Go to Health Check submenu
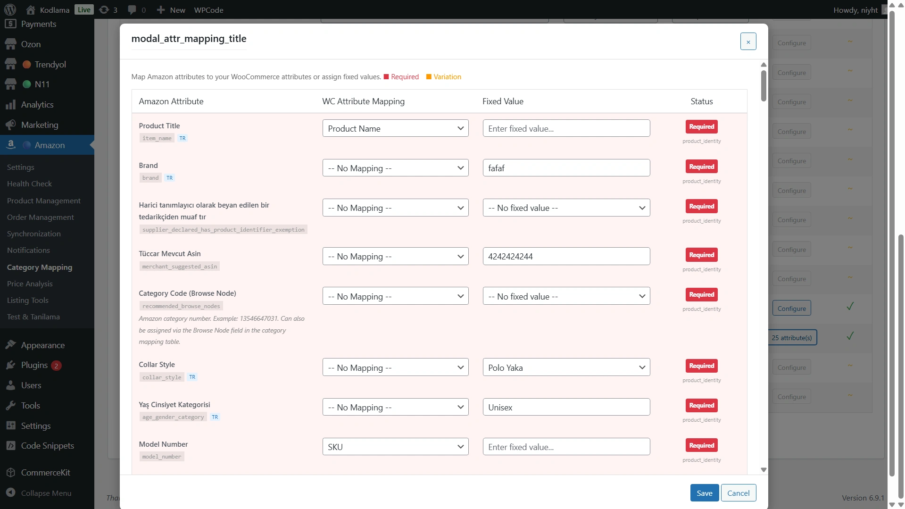Screen dimensions: 905x509 tap(29, 184)
